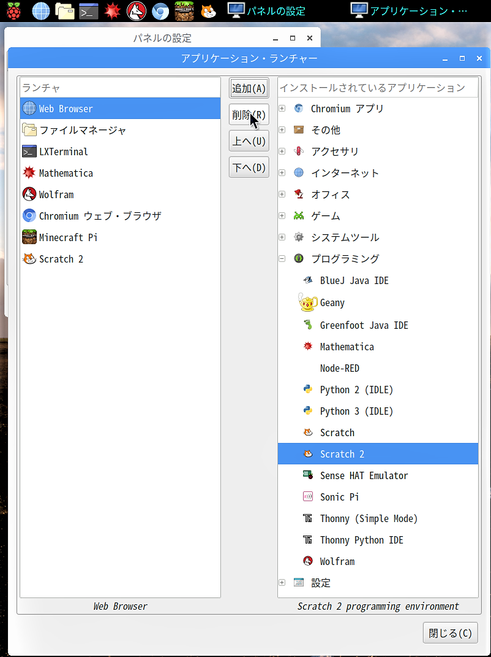Select LXTerminal in launcher list
The width and height of the screenshot is (491, 657).
tap(121, 152)
